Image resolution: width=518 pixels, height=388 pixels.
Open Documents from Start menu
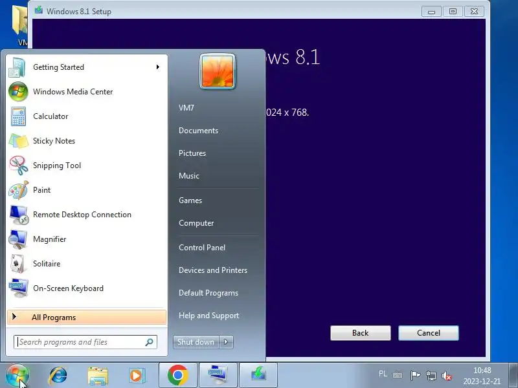(199, 131)
